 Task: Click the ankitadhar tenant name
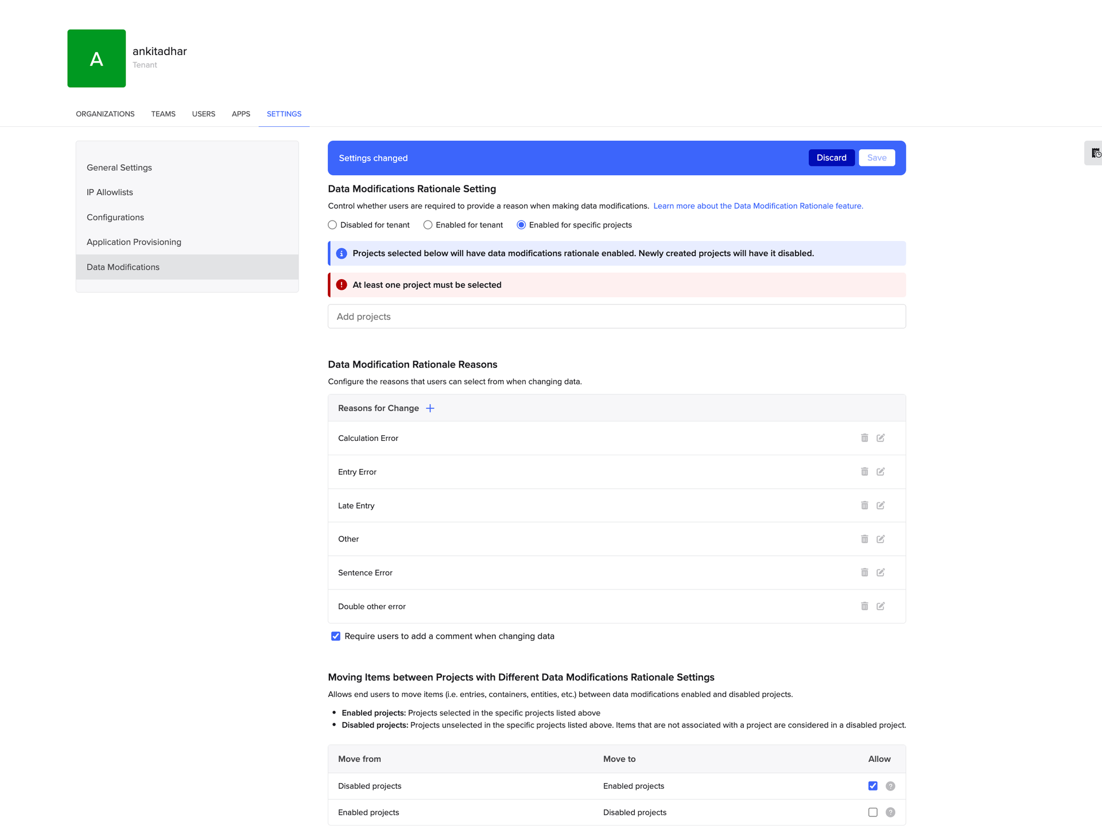[x=160, y=51]
